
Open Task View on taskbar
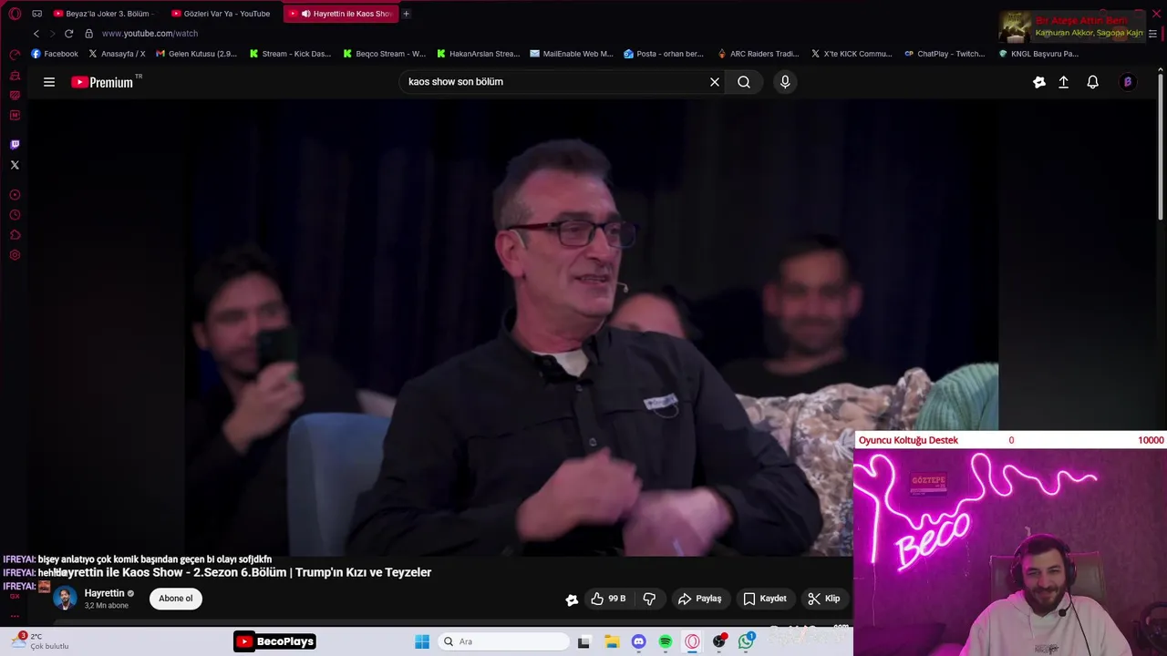[583, 641]
